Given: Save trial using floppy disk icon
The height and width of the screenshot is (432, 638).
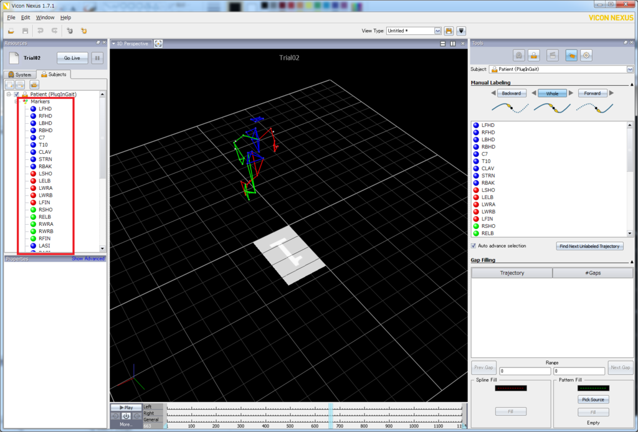Looking at the screenshot, I should click(25, 31).
